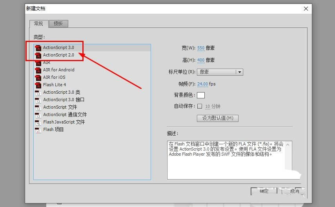Click the ActionScript 3.0 file icon

point(38,48)
